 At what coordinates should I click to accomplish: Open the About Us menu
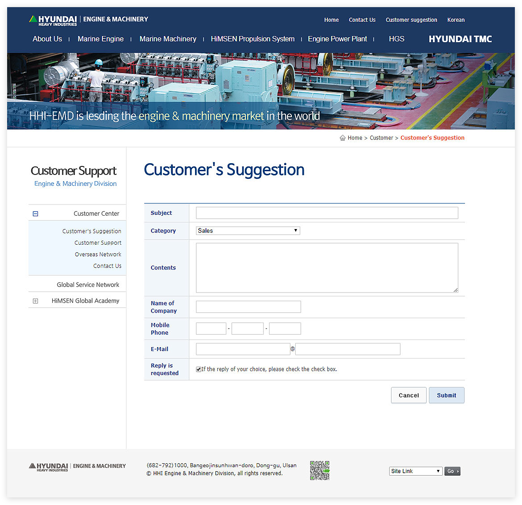47,39
